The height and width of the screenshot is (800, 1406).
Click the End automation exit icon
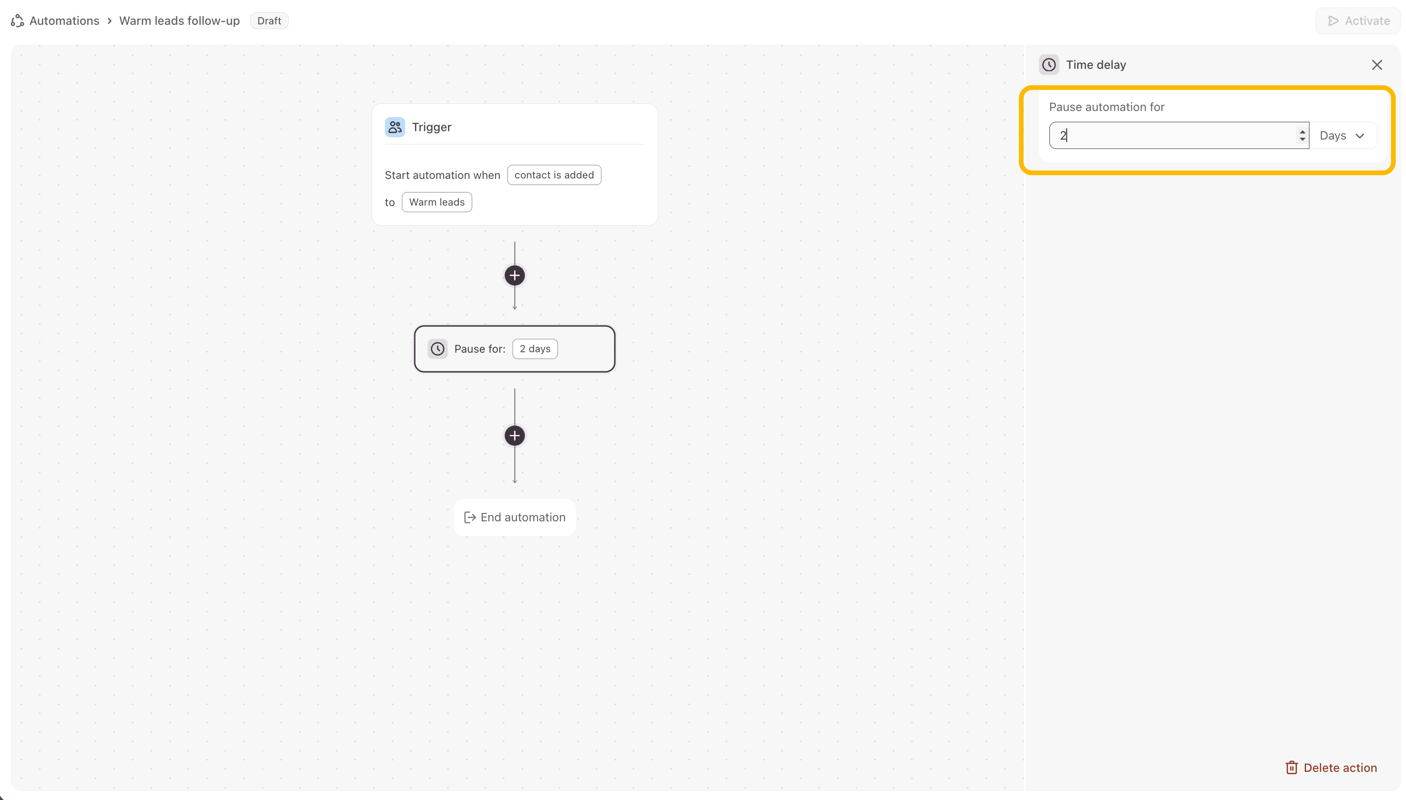tap(470, 517)
